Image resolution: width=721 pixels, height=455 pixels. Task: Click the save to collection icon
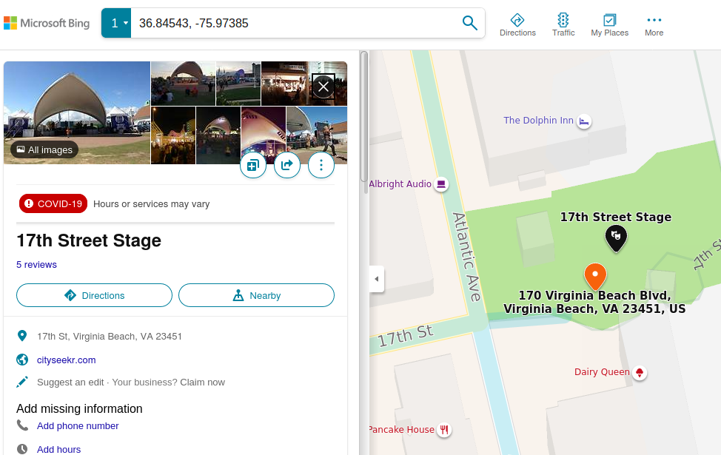click(253, 165)
